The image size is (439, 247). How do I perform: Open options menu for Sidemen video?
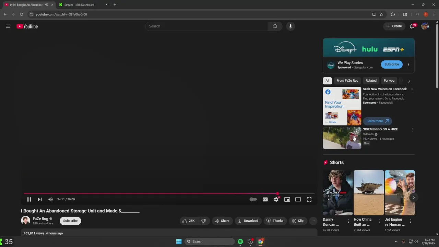[413, 130]
